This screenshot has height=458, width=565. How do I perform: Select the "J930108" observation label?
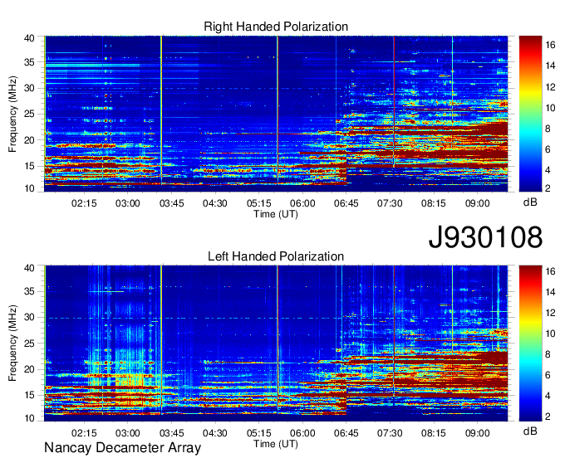[485, 237]
